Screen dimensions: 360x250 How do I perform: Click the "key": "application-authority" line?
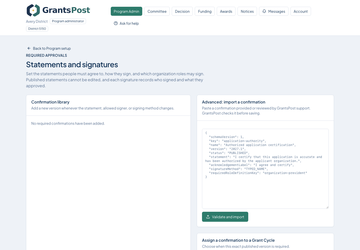[x=237, y=141]
